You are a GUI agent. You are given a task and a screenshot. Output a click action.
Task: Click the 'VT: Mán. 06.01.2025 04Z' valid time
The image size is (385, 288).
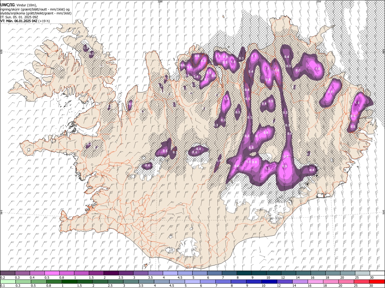pos(19,21)
